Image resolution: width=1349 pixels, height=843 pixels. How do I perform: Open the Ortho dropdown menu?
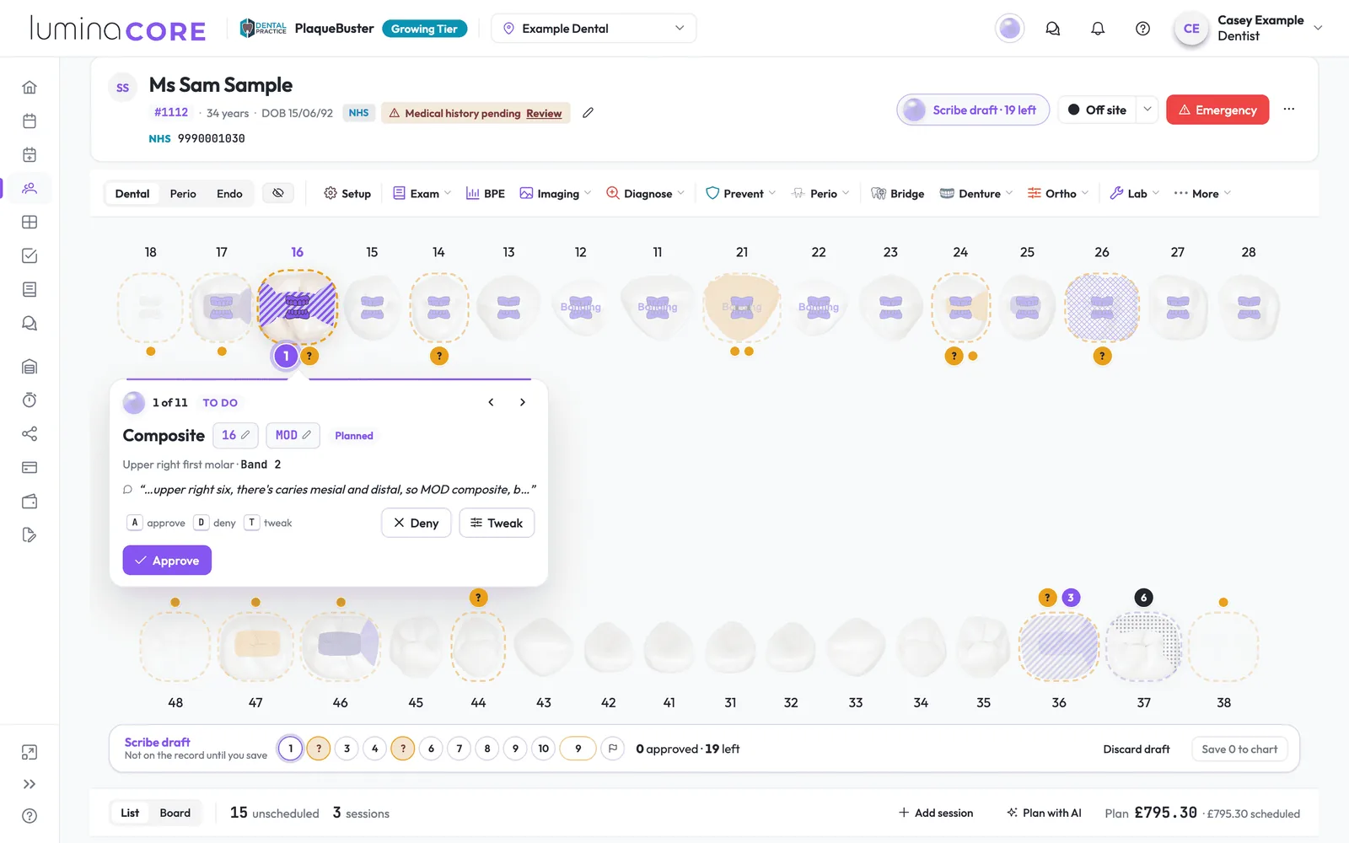[x=1058, y=193]
